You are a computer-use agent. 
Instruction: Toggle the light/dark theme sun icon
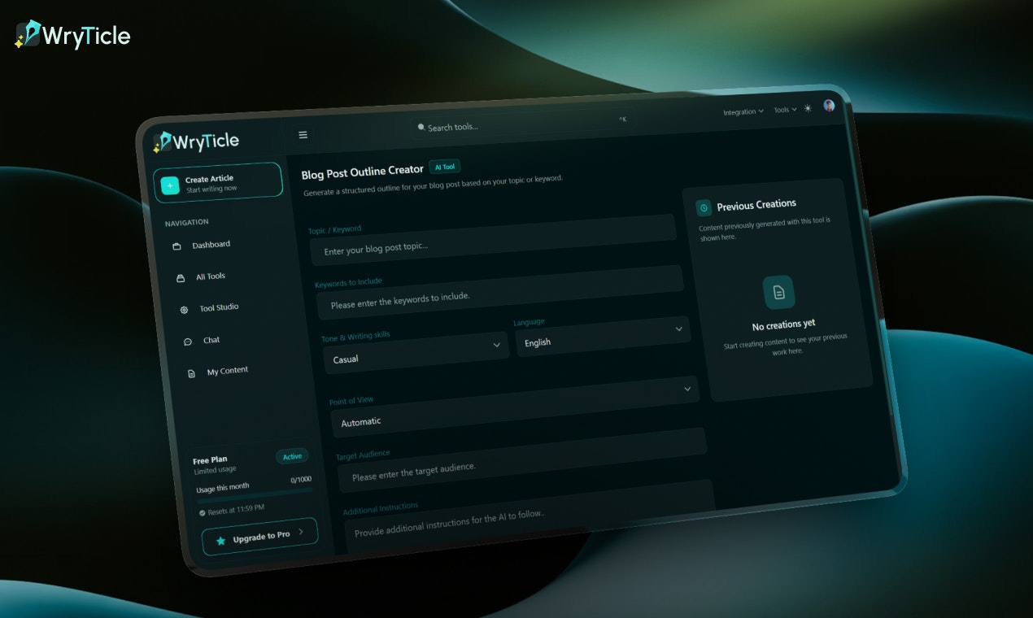coord(808,108)
